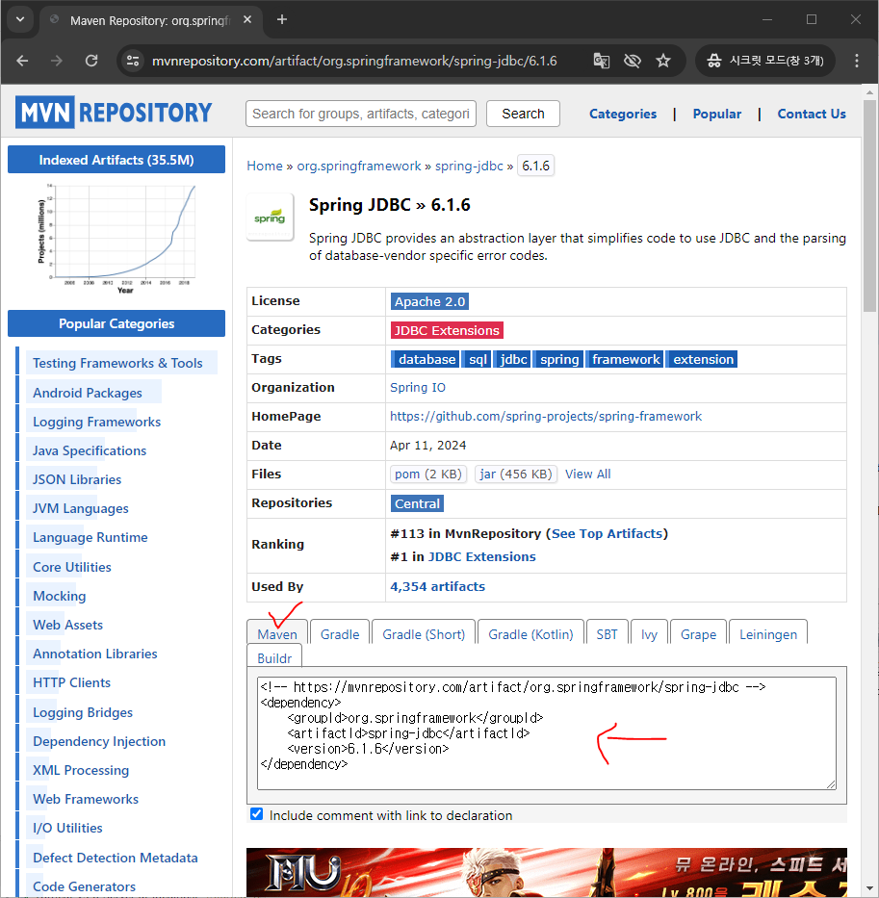Switch to the Leiningen tab

(x=768, y=633)
